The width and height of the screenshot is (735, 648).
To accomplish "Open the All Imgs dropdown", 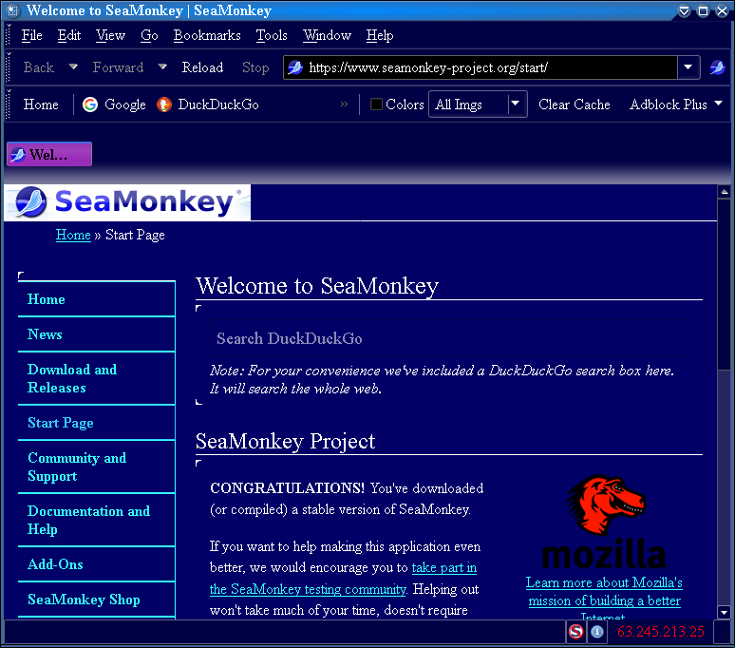I will [478, 105].
